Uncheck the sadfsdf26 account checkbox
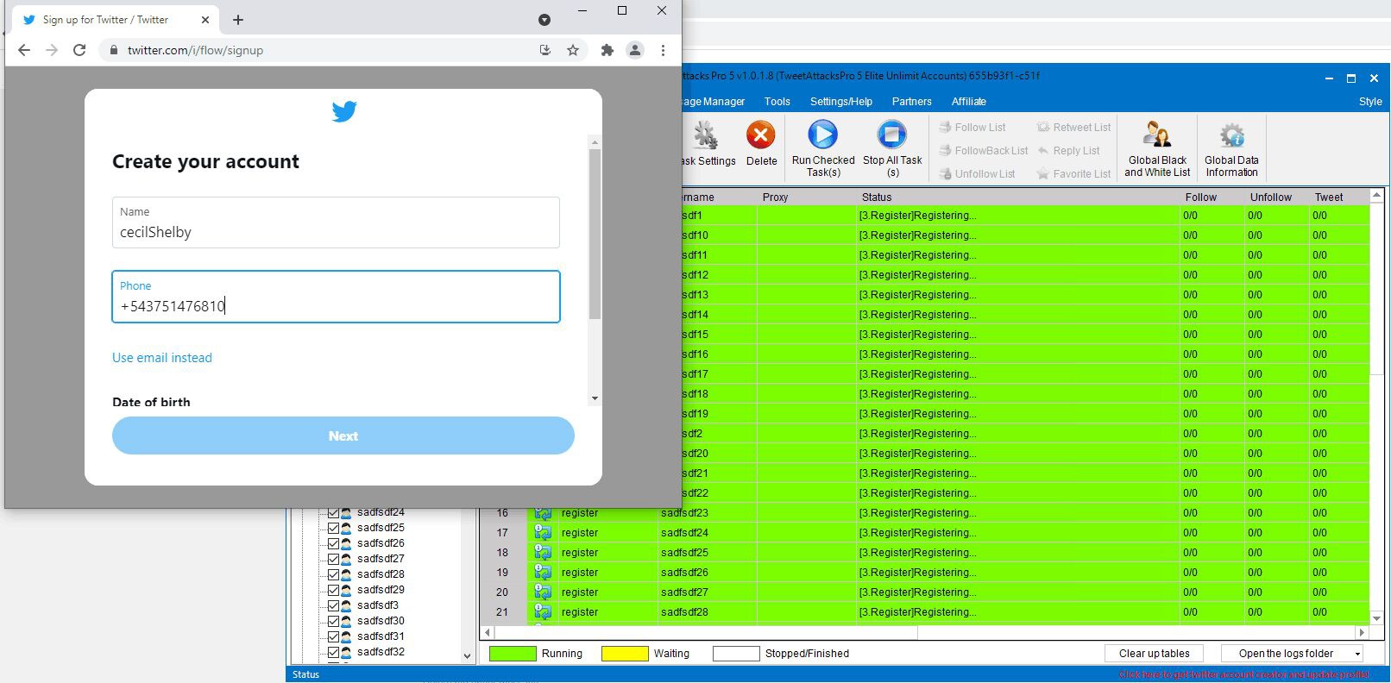1391x683 pixels. [x=333, y=543]
